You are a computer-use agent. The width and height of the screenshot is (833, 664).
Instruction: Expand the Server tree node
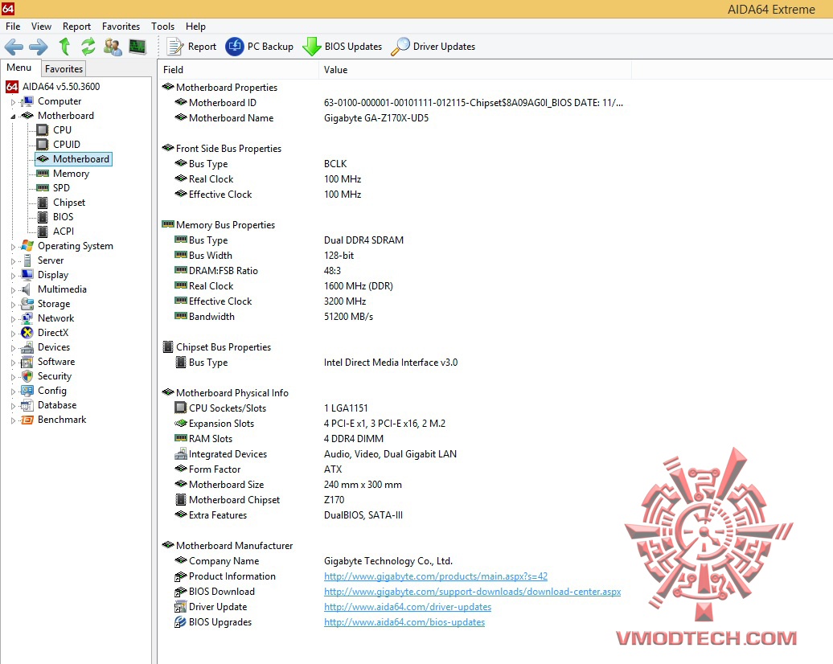pyautogui.click(x=14, y=260)
